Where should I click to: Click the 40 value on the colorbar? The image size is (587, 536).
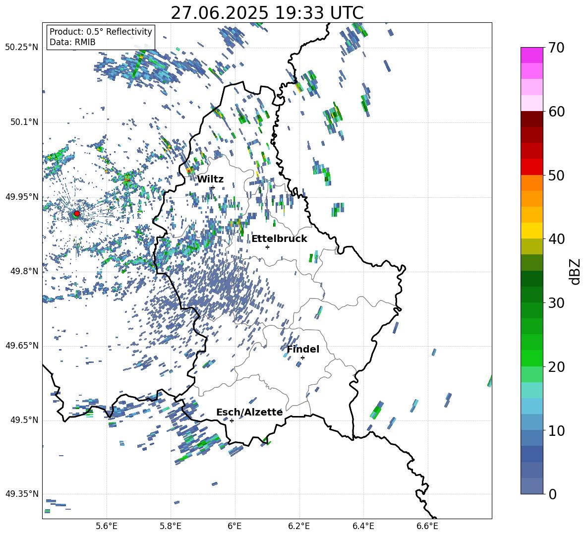556,239
